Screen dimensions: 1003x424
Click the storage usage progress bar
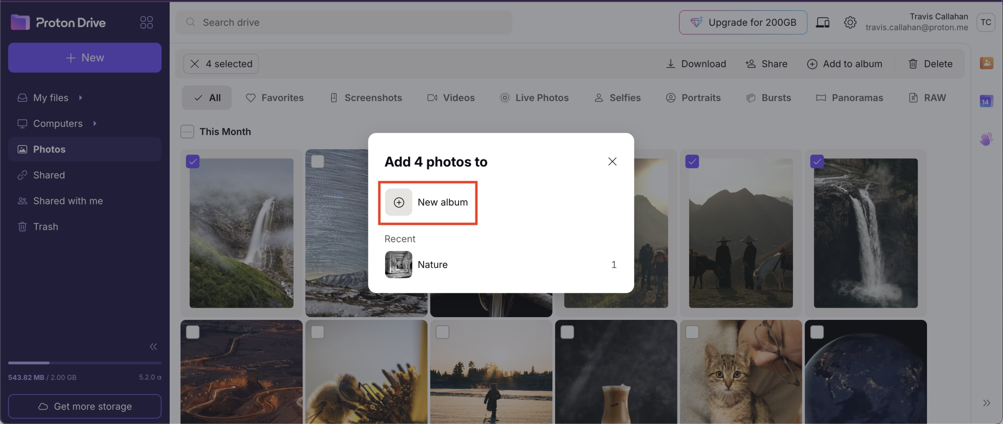(85, 363)
